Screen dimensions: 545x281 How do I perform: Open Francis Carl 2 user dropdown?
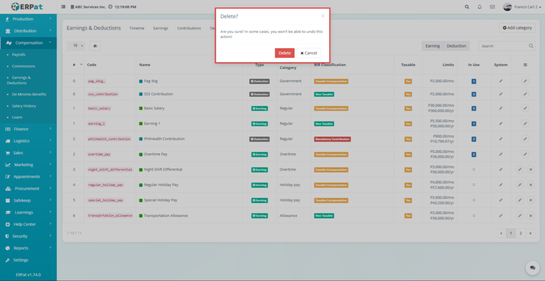[x=523, y=7]
